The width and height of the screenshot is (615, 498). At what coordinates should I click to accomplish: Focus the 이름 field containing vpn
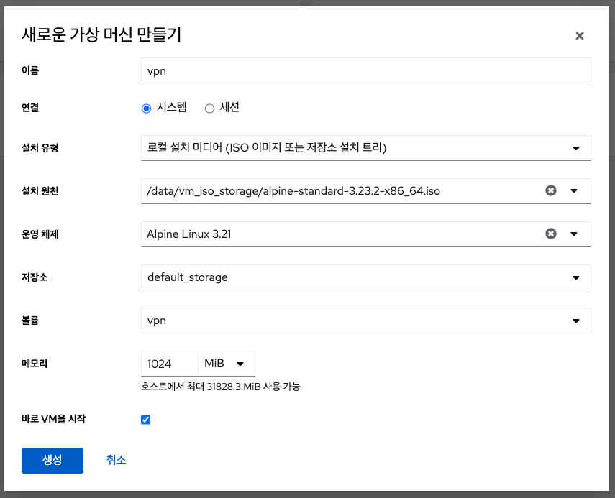365,71
